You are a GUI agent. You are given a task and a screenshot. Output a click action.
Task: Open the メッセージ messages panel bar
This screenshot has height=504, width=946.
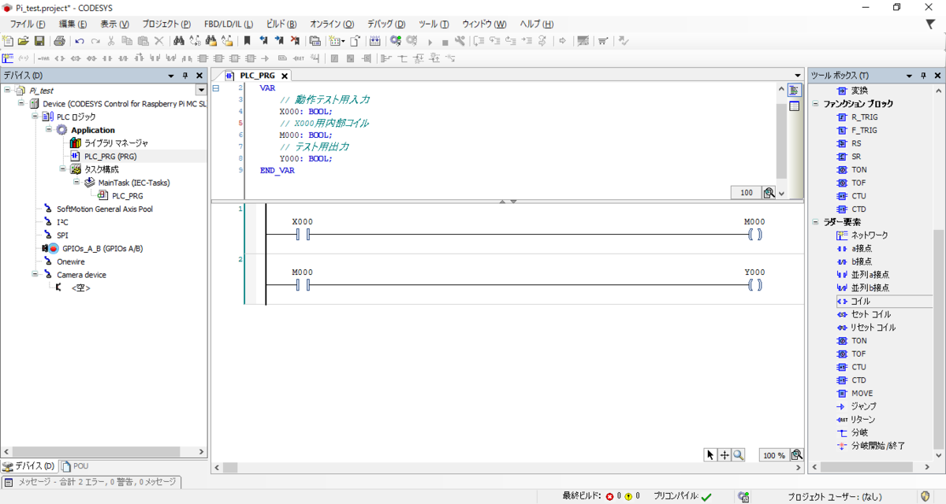pos(91,482)
